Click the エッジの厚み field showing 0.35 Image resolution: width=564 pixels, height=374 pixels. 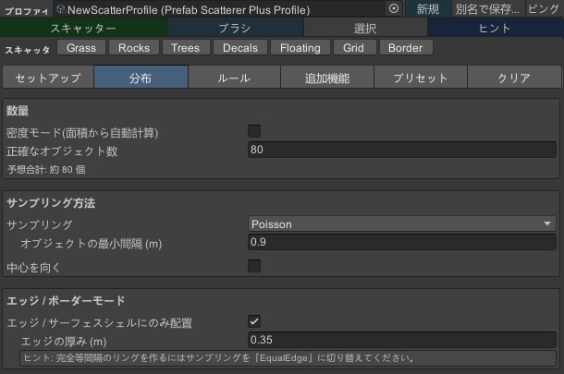(x=402, y=340)
